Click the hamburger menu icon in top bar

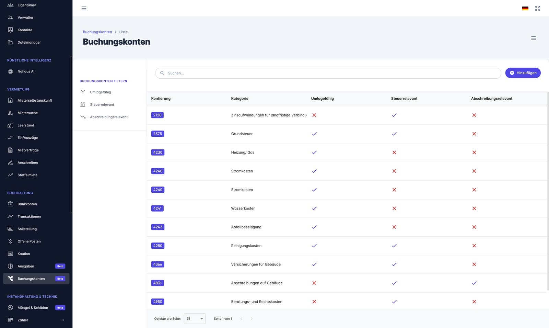pos(84,8)
